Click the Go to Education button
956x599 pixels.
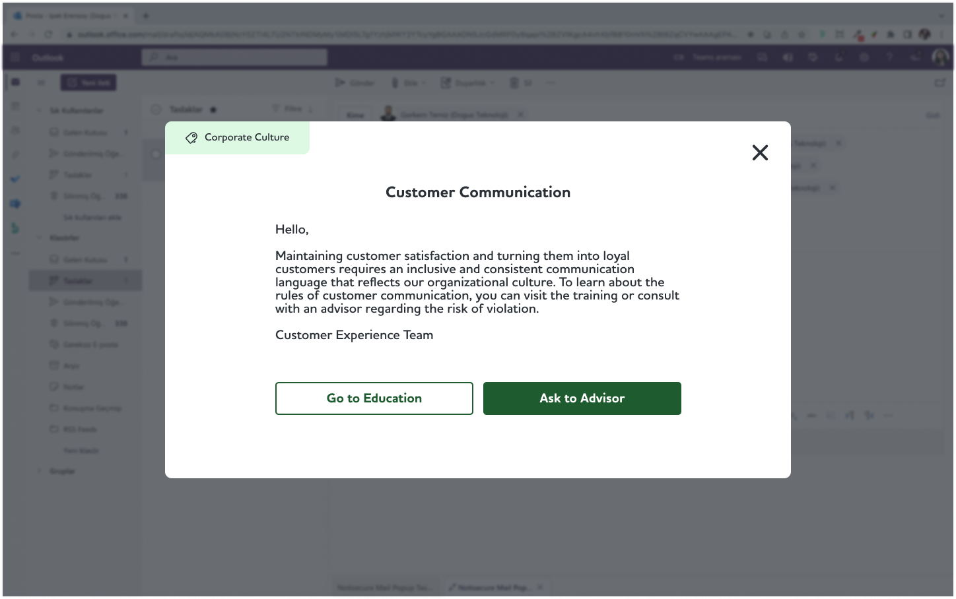[374, 398]
